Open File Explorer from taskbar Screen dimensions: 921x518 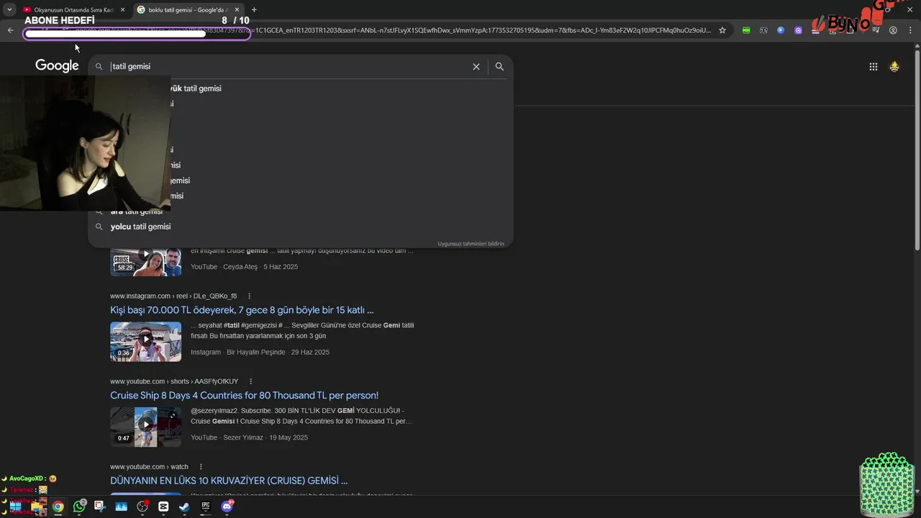point(37,506)
